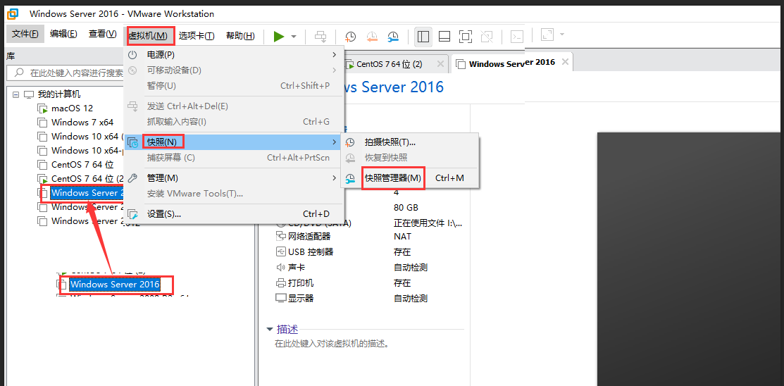Select 恢复到快照 in the submenu
The image size is (784, 386).
410,158
